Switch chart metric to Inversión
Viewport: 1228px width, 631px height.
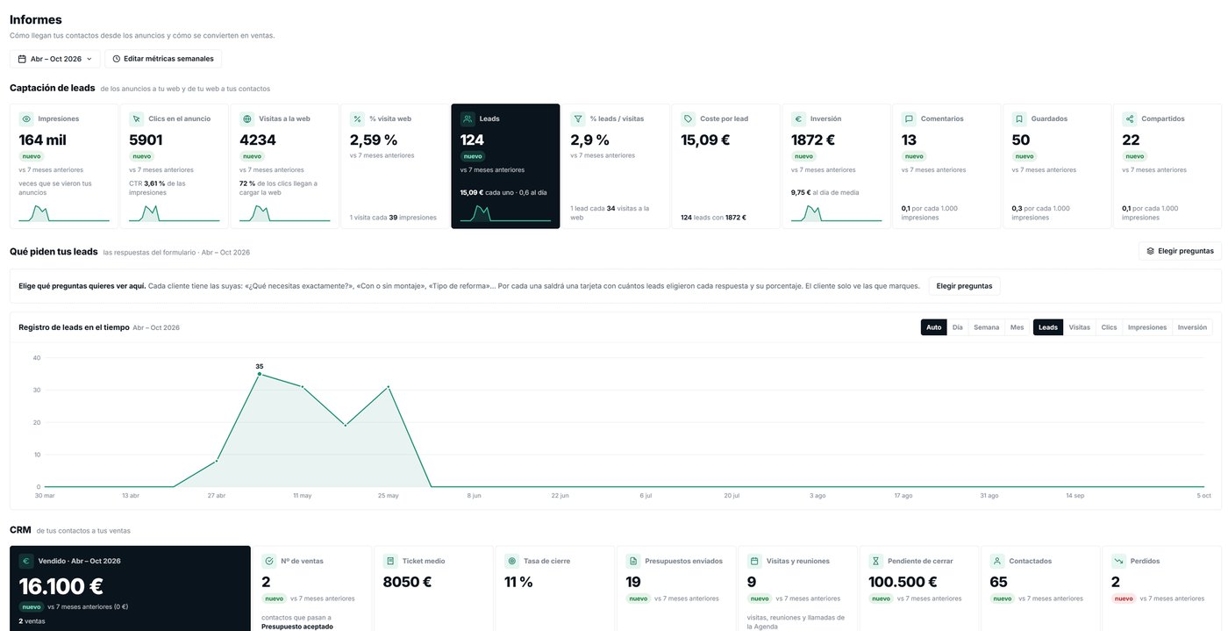(x=1192, y=327)
